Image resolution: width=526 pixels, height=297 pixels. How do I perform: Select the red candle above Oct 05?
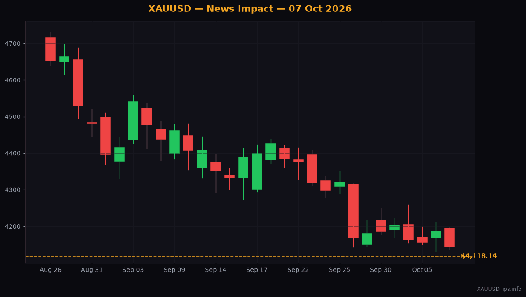tap(422, 240)
